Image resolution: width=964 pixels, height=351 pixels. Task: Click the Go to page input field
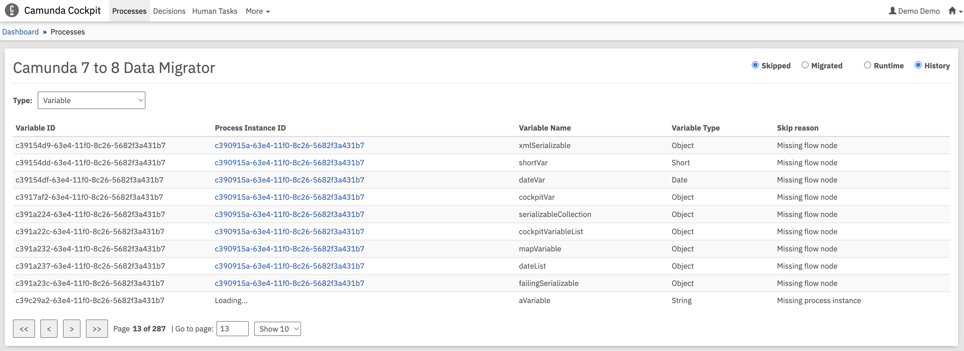(x=232, y=329)
